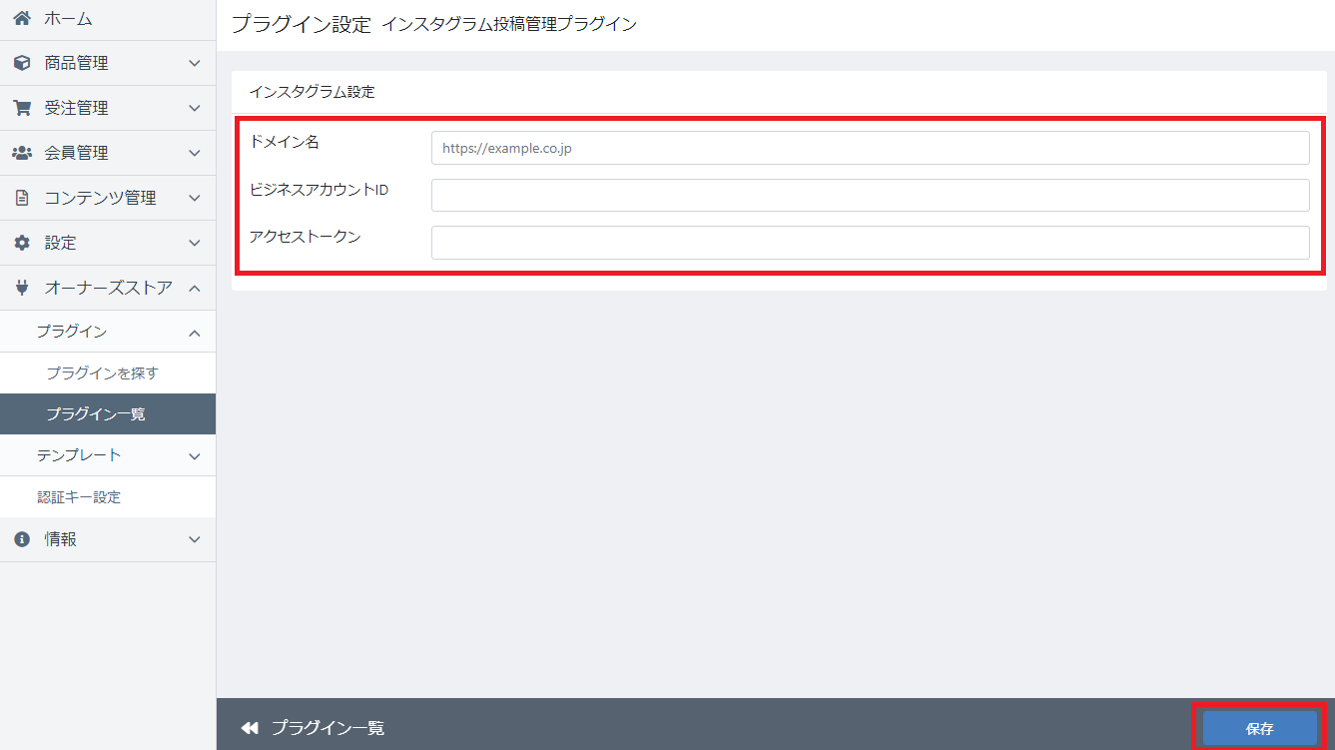Click the document icon for コンテンツ管理

(x=22, y=198)
